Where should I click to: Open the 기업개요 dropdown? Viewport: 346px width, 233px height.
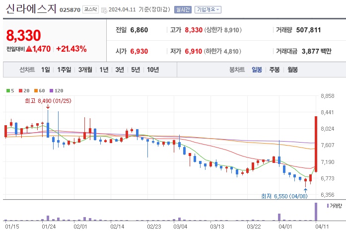(x=208, y=9)
